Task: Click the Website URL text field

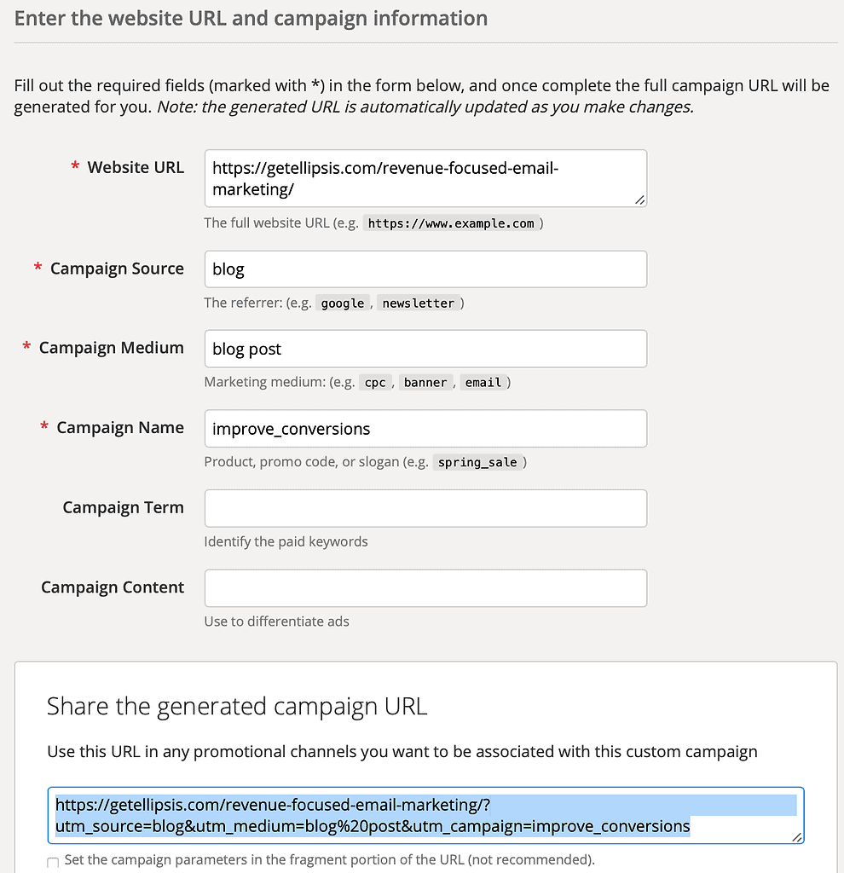Action: pos(425,178)
